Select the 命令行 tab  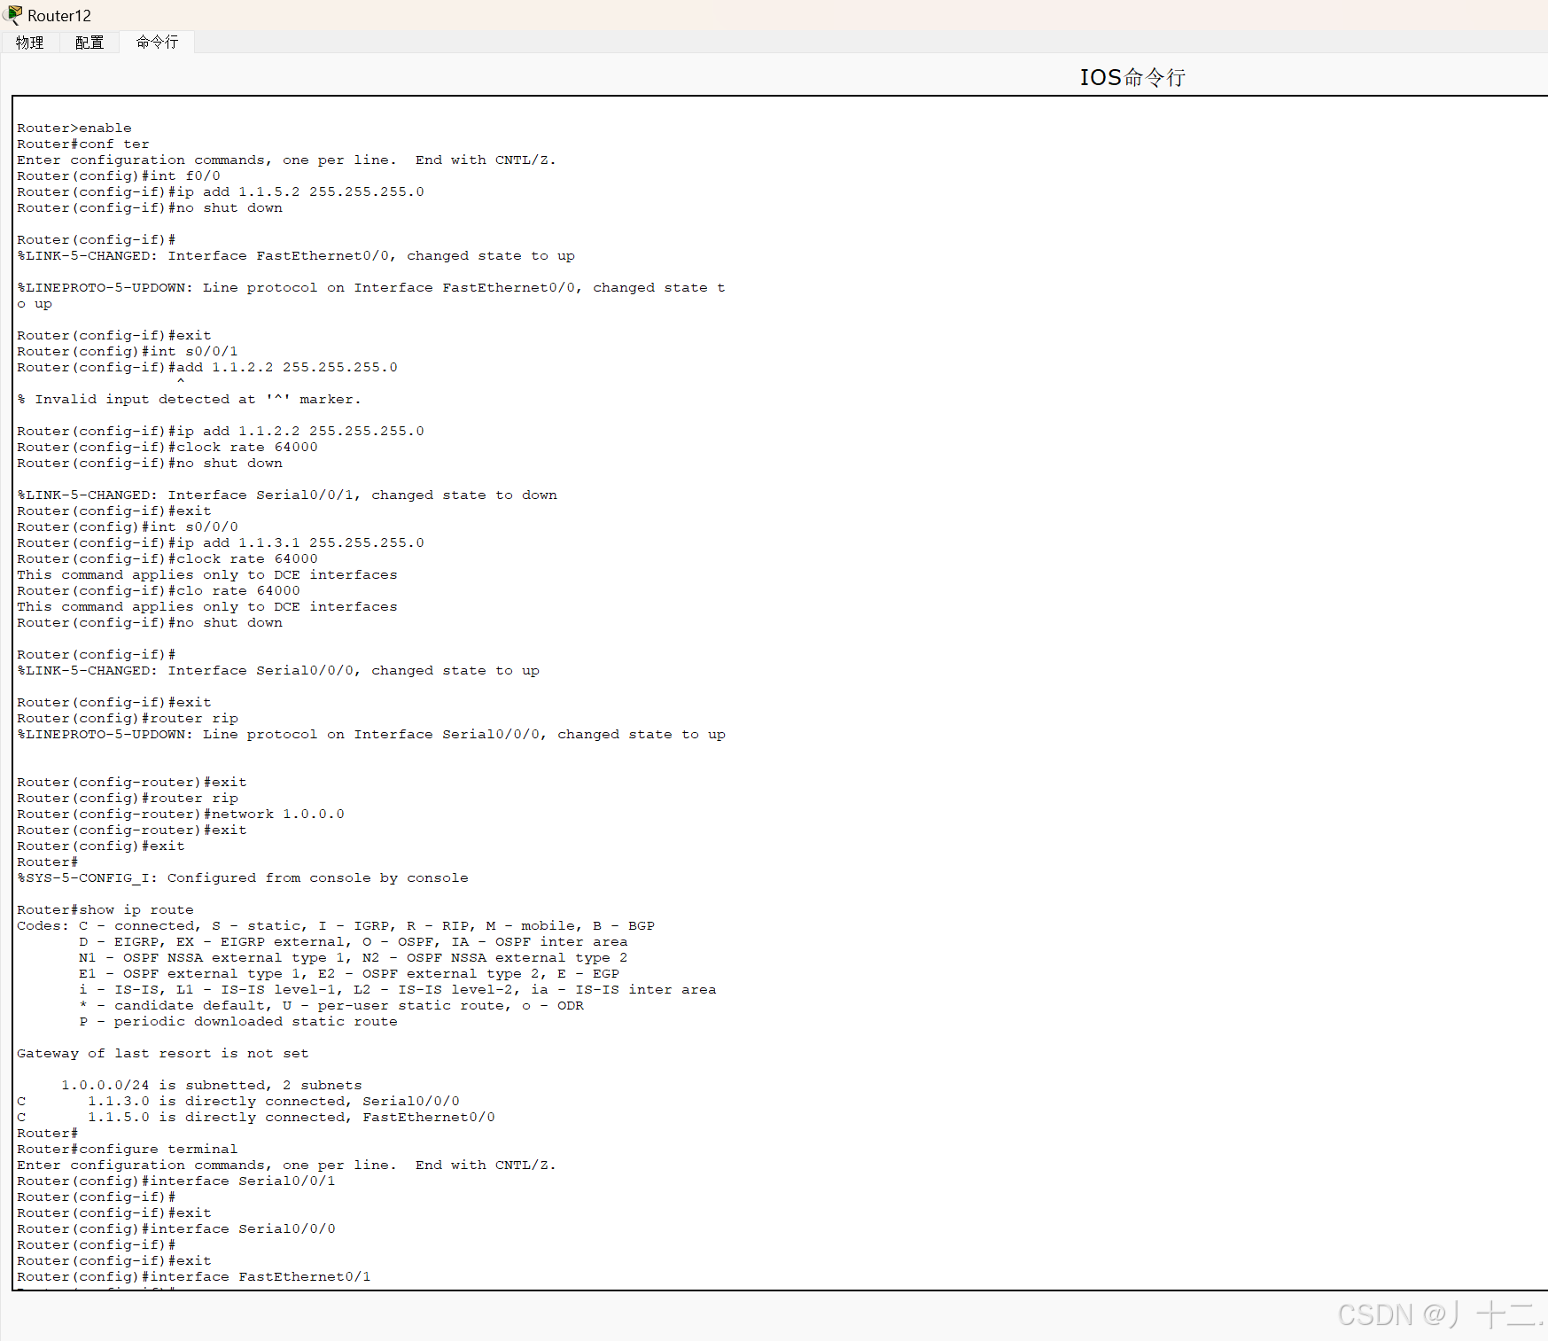coord(156,42)
